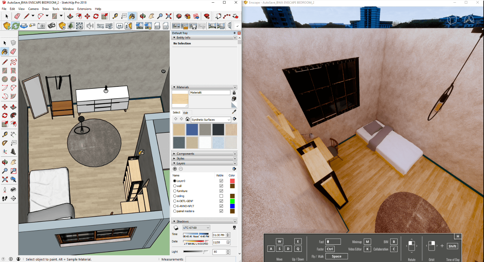
Task: Activate the Tape Measure tool in top toolbar
Action: pyautogui.click(x=115, y=16)
